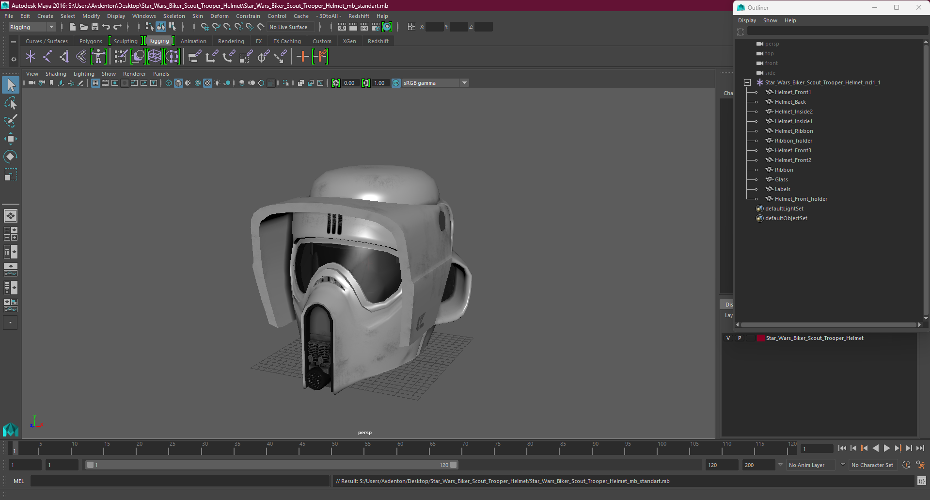Activate the Rotate tool
This screenshot has width=930, height=500.
[x=11, y=156]
